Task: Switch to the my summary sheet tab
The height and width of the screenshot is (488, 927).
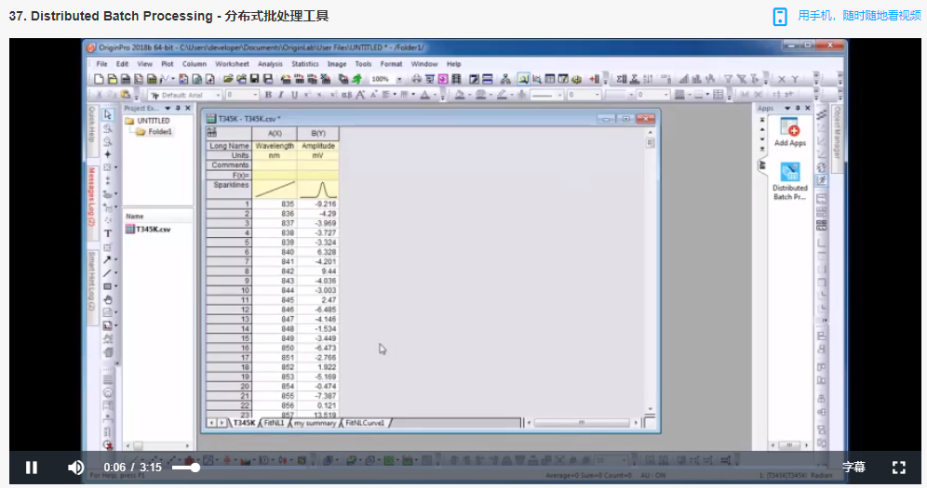Action: coord(315,423)
